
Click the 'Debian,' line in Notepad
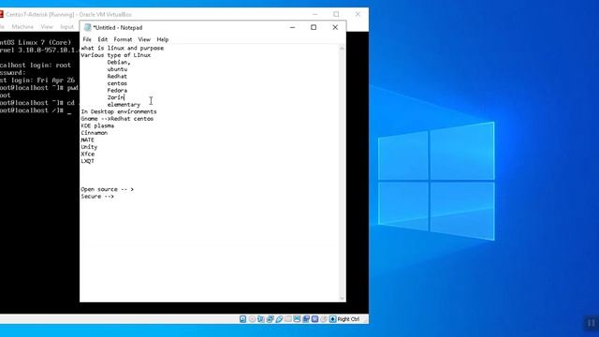pos(119,63)
